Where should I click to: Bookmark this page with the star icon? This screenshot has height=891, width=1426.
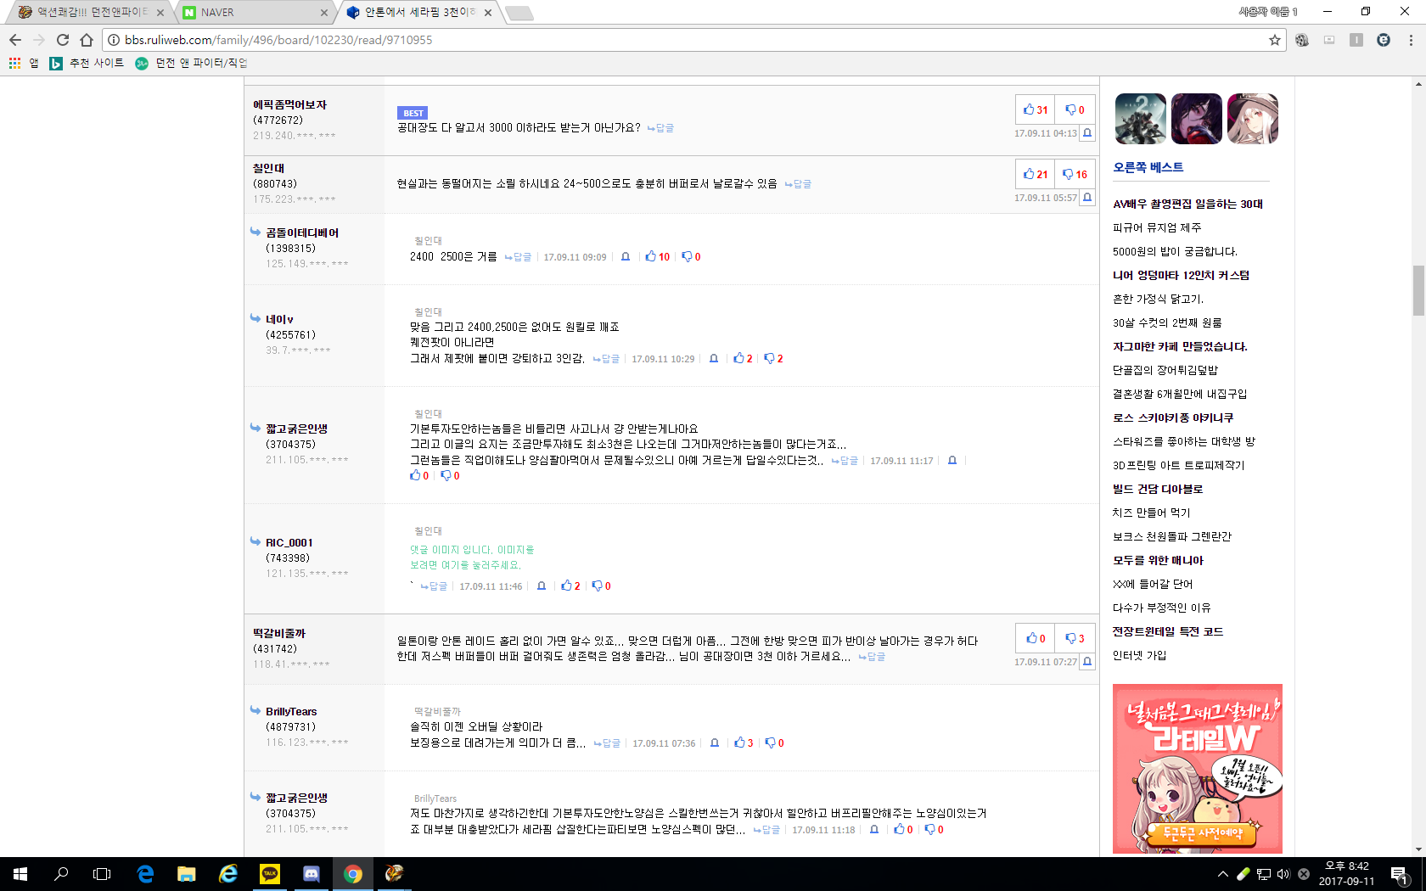pyautogui.click(x=1274, y=40)
